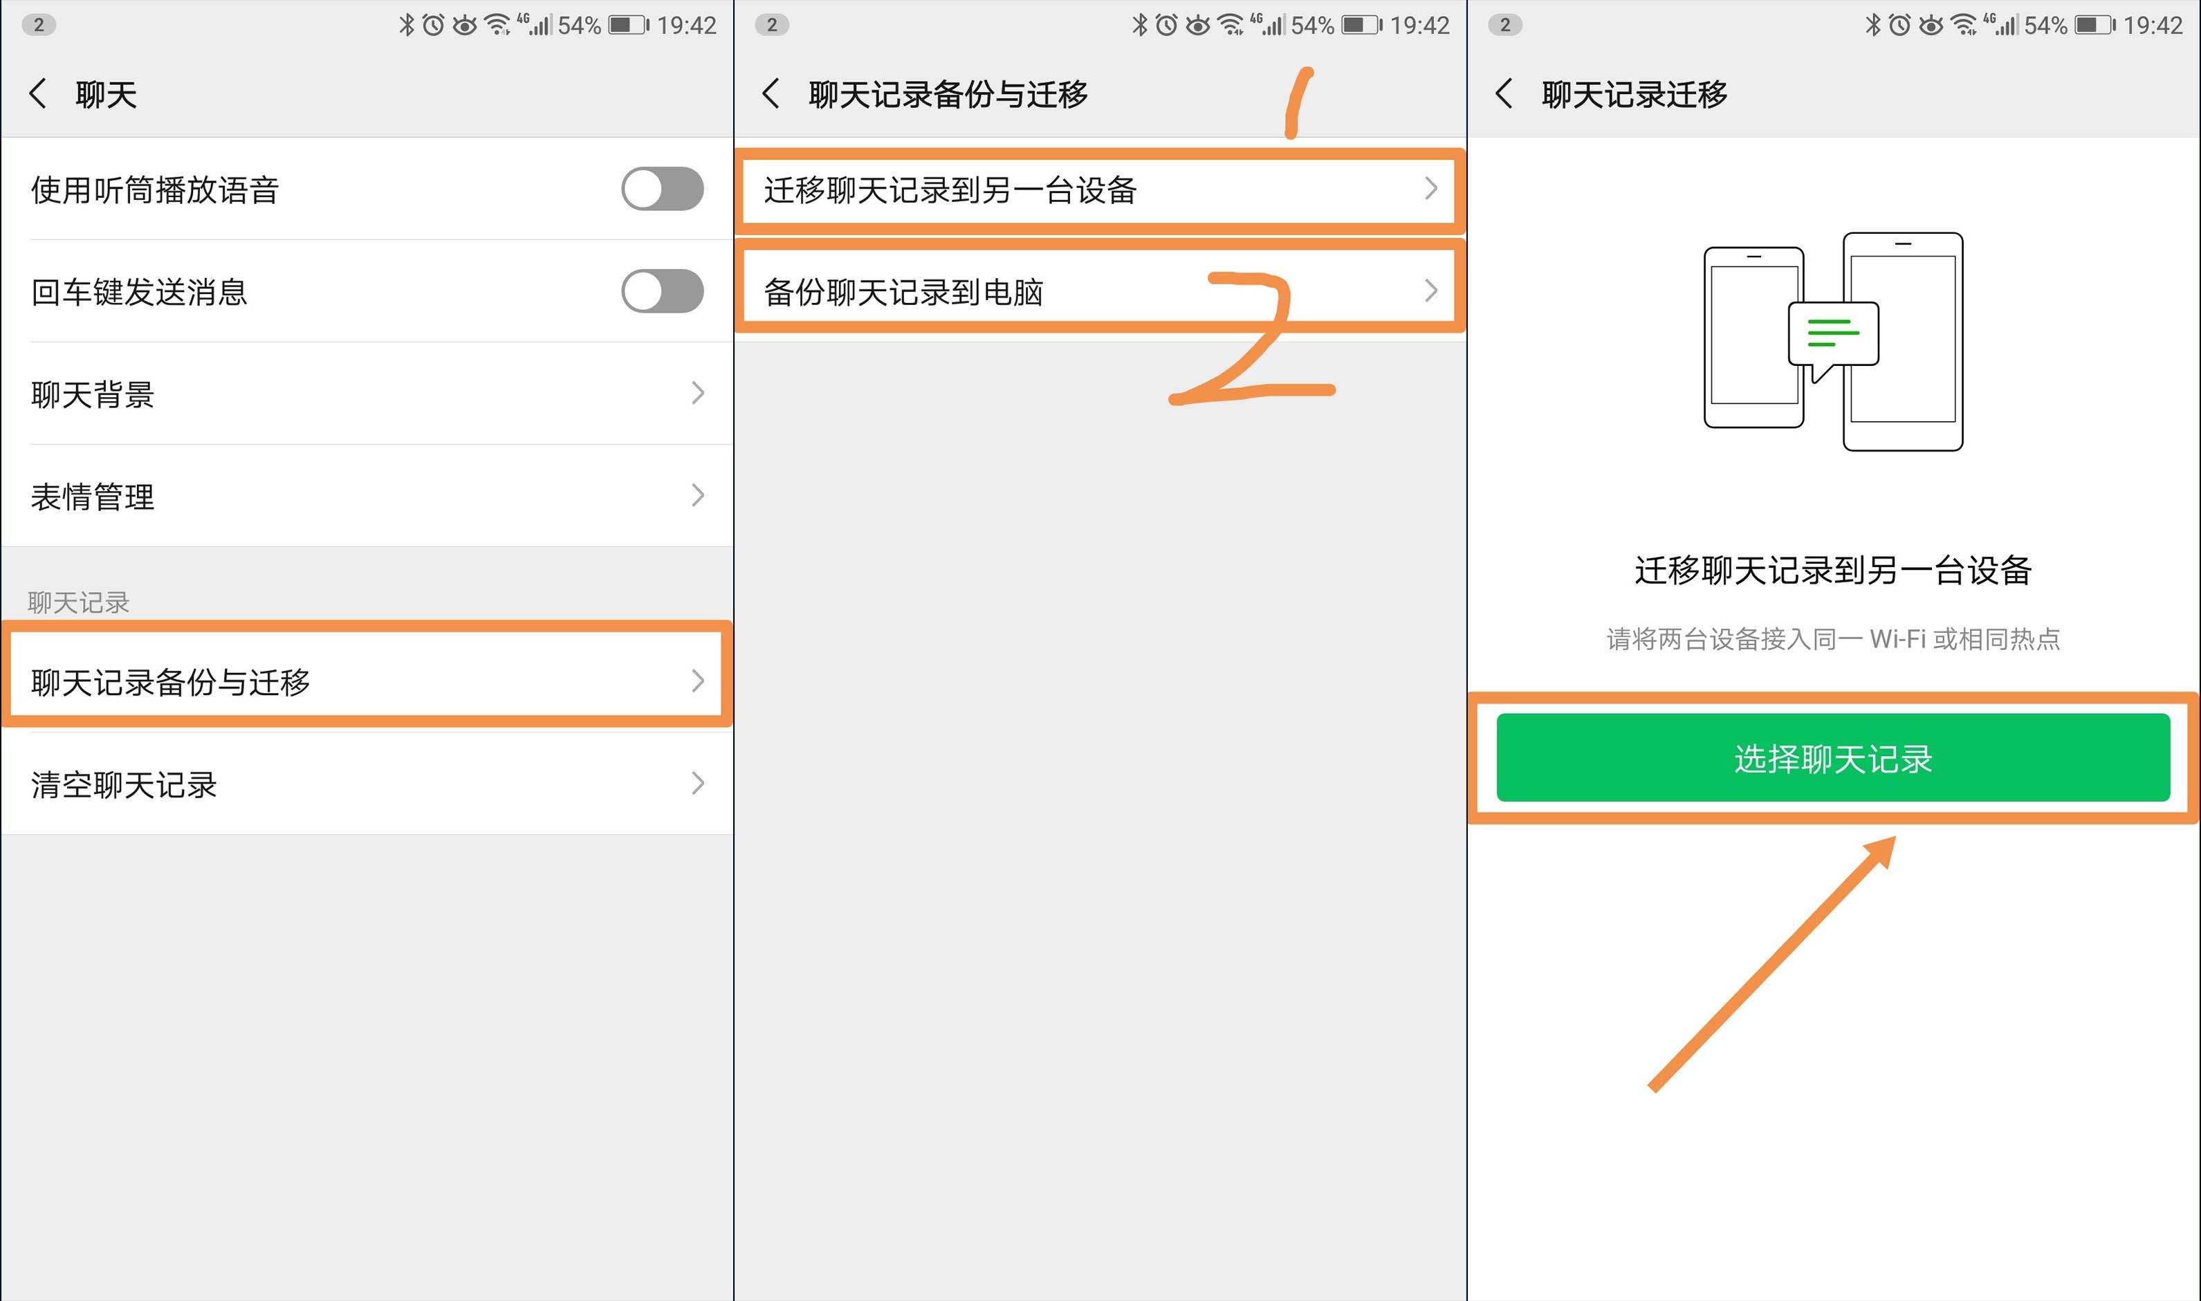The image size is (2201, 1301).
Task: Select migrate chat history to another device
Action: 1100,189
